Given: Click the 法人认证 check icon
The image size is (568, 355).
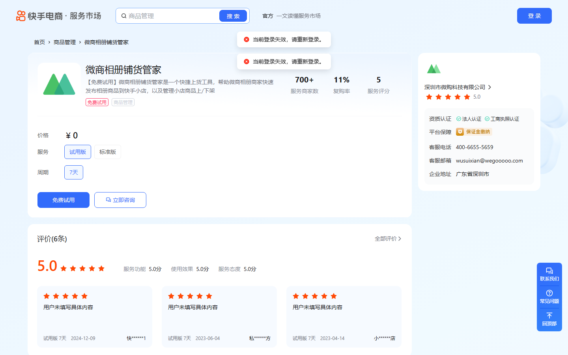Looking at the screenshot, I should pyautogui.click(x=459, y=119).
